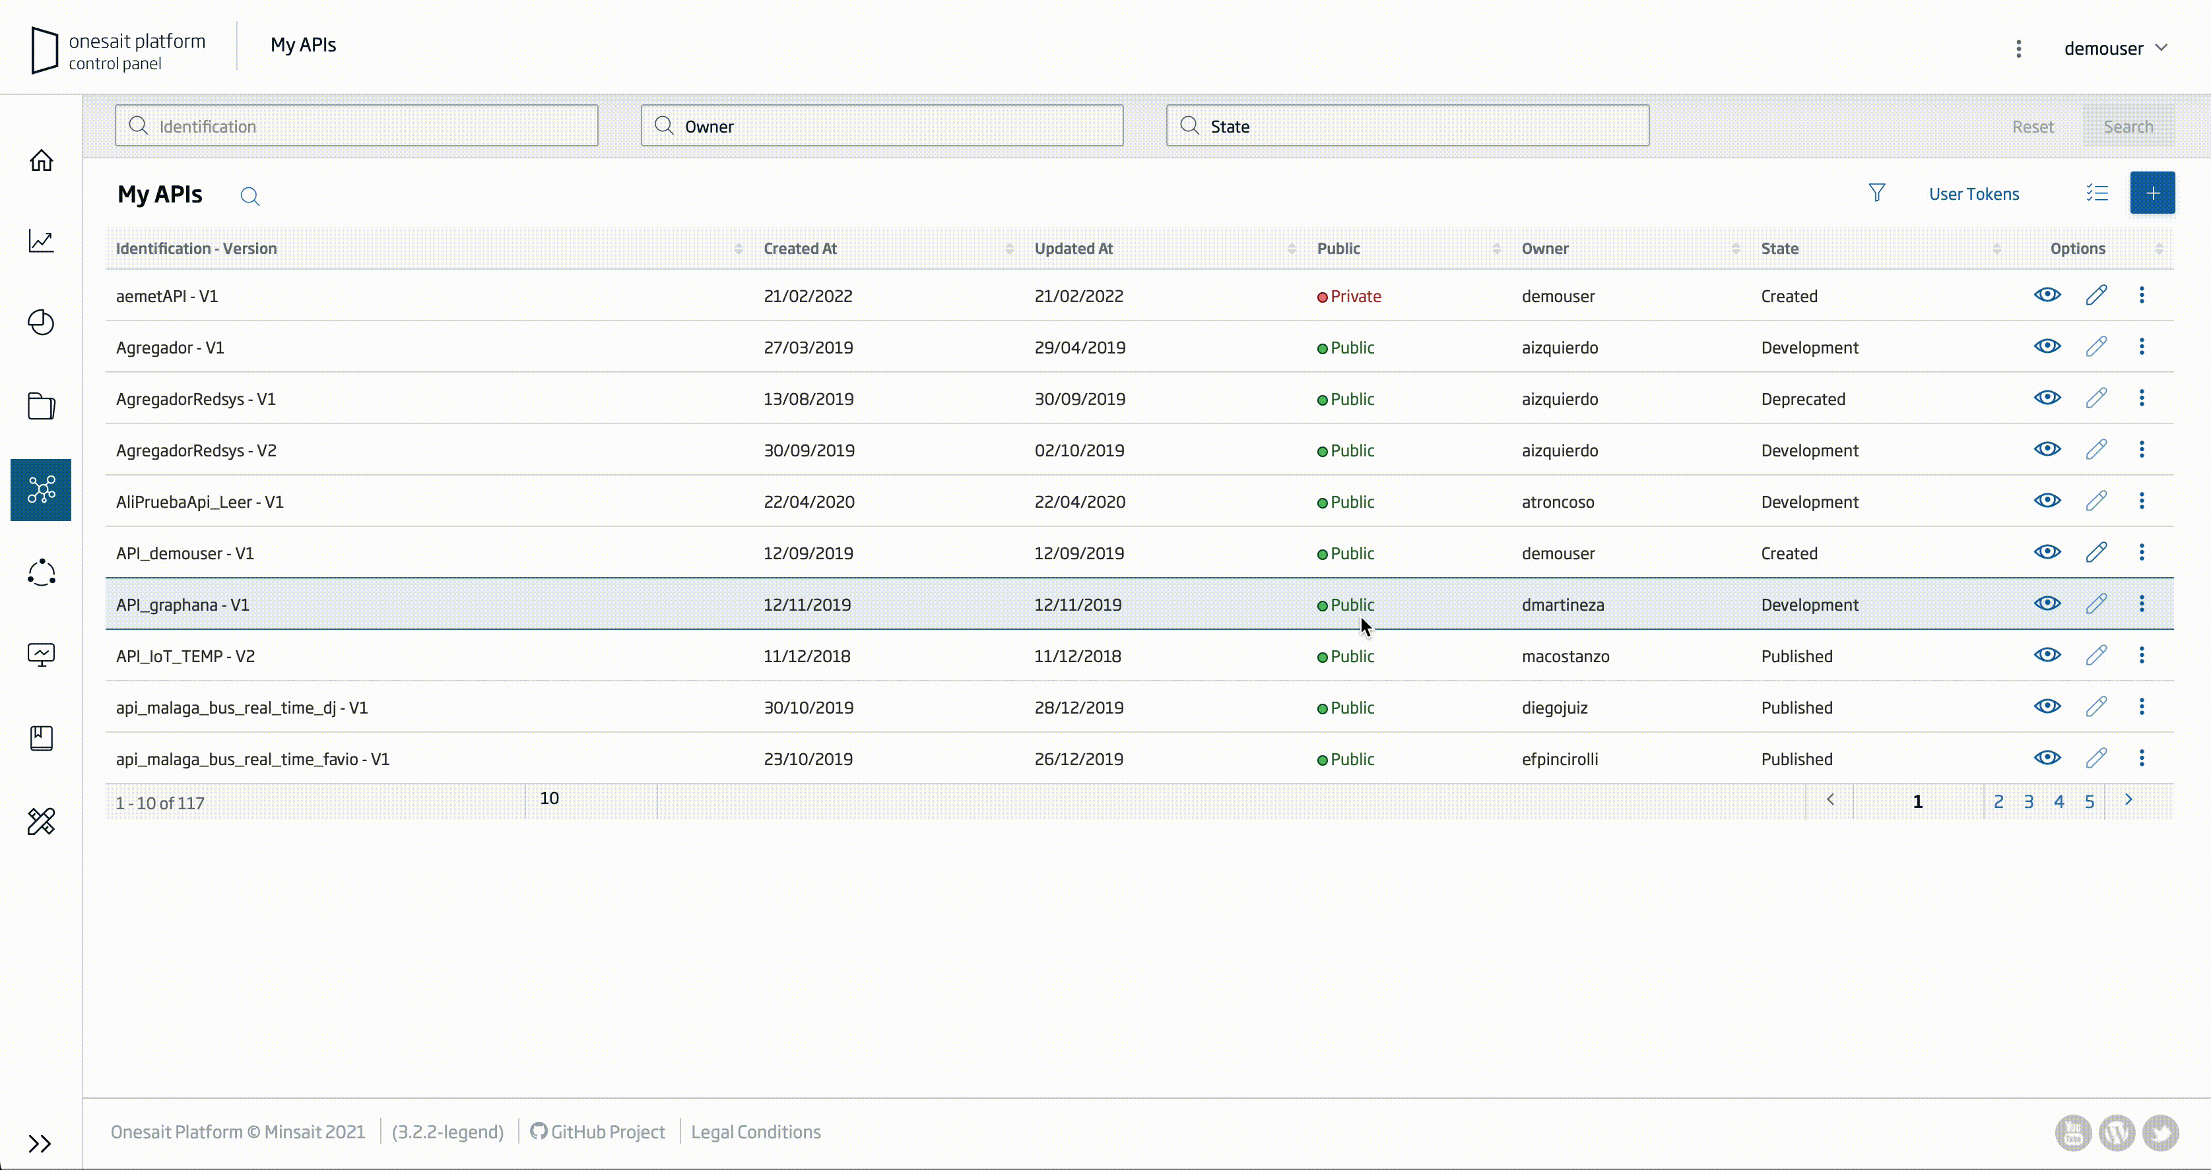This screenshot has width=2211, height=1170.
Task: Select the API network sidebar icon
Action: click(x=41, y=490)
